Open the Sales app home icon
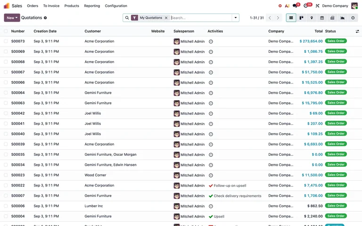Viewport: 362px width, 226px height. pyautogui.click(x=7, y=6)
